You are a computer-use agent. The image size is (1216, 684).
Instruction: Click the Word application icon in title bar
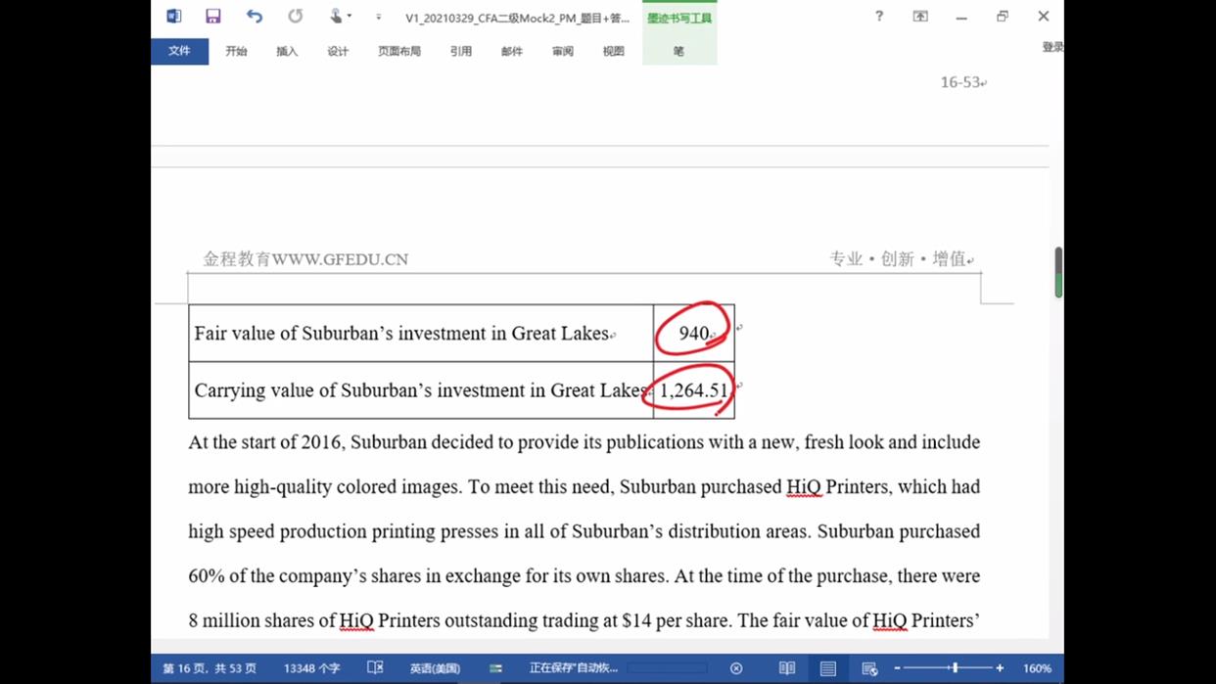point(174,17)
